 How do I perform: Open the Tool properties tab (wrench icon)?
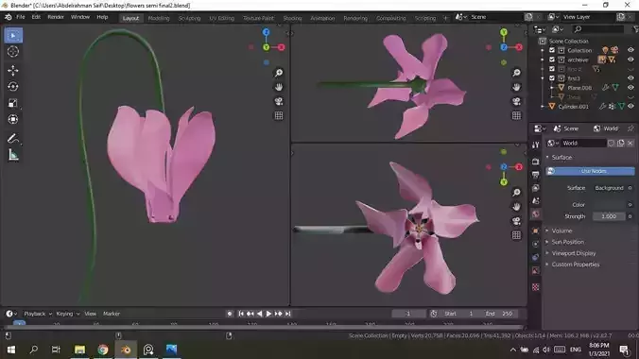click(x=535, y=145)
